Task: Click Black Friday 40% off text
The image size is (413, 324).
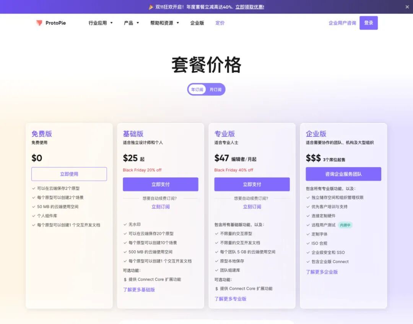Action: (x=233, y=170)
